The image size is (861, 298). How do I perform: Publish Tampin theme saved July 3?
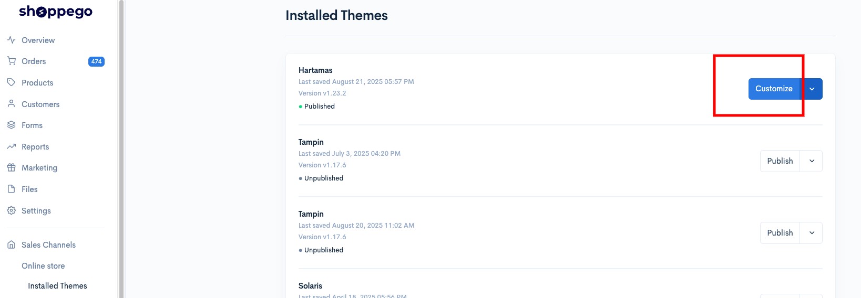coord(780,161)
